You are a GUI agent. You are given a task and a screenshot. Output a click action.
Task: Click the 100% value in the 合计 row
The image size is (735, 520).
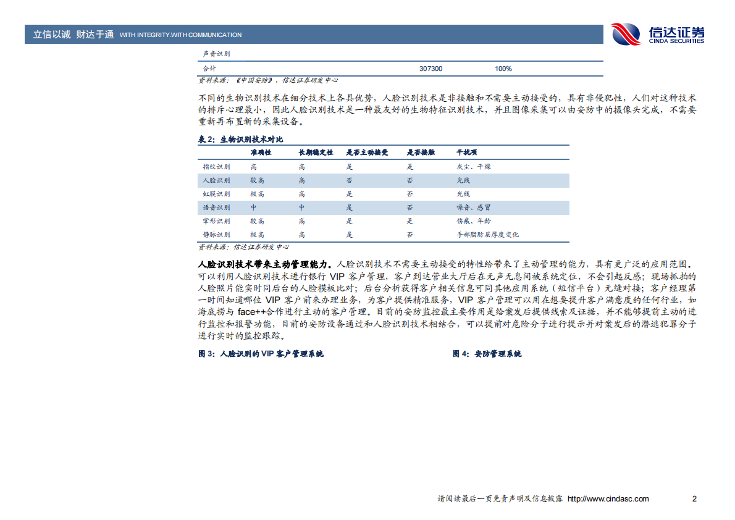coord(504,68)
